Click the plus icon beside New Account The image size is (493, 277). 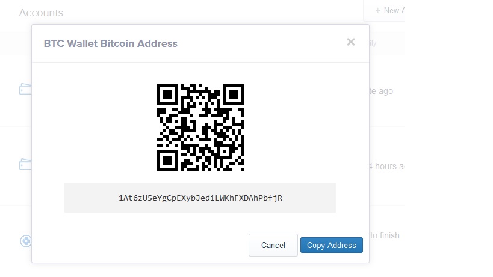(377, 10)
